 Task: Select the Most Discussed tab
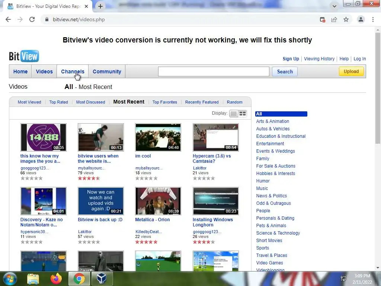coord(91,102)
